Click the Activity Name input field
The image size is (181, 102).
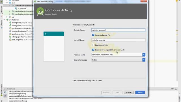(118, 30)
